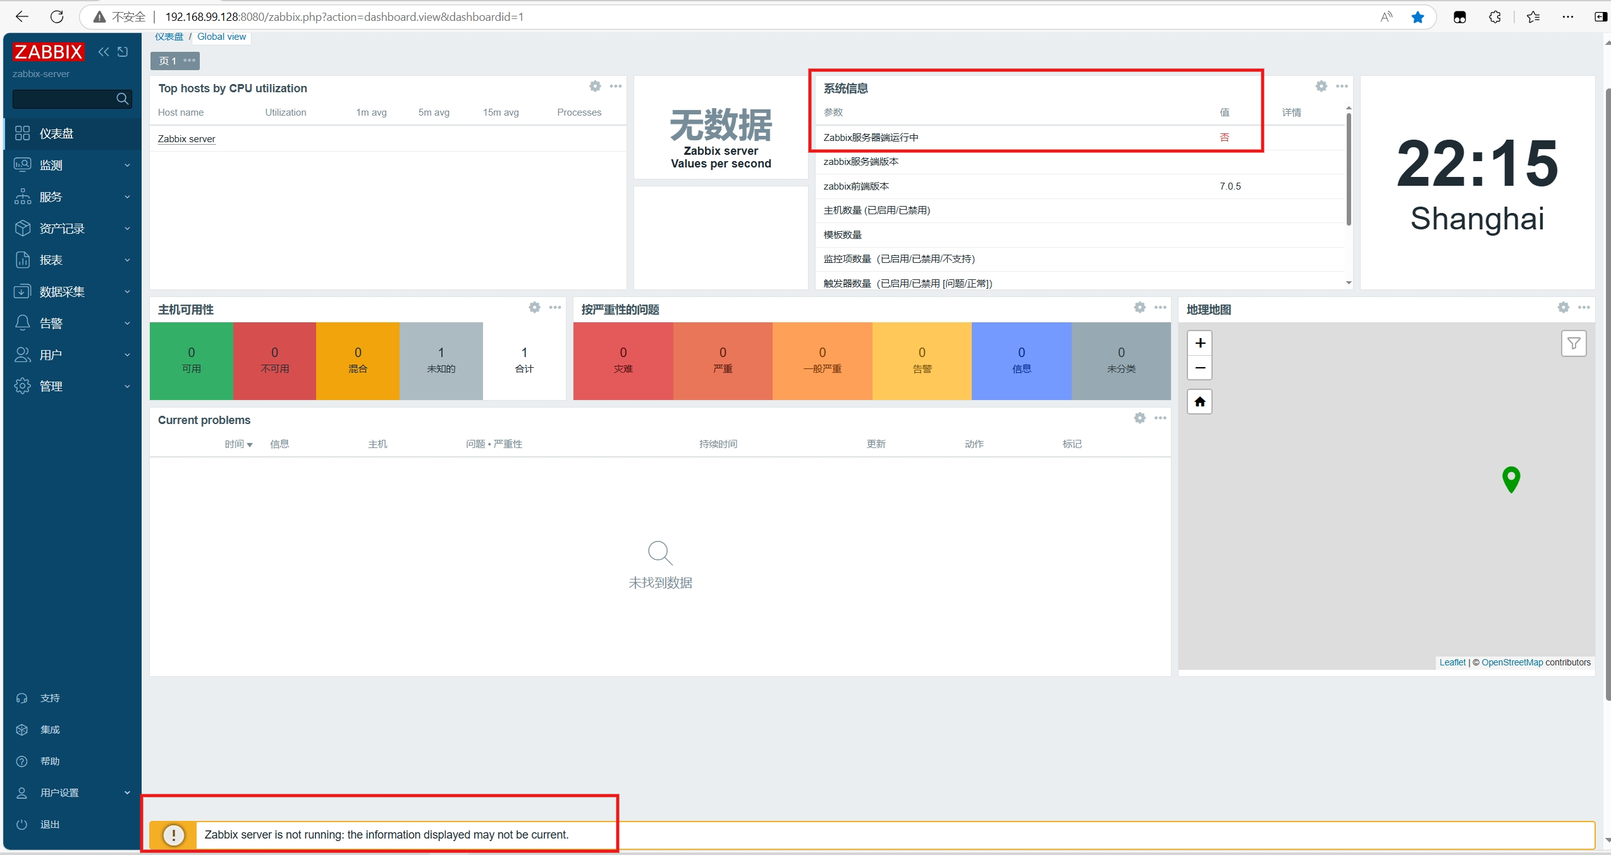This screenshot has height=855, width=1611.
Task: Expand the 监测 menu section
Action: pos(72,165)
